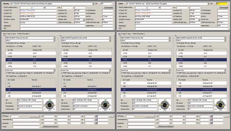The width and height of the screenshot is (231, 131).
Task: Open first-row calendar icon in Rechts post-op section
Action: (96, 116)
